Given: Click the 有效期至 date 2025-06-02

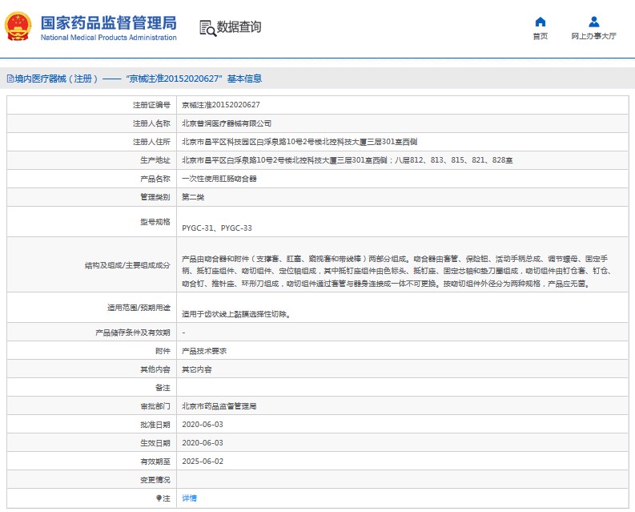Looking at the screenshot, I should click(203, 462).
